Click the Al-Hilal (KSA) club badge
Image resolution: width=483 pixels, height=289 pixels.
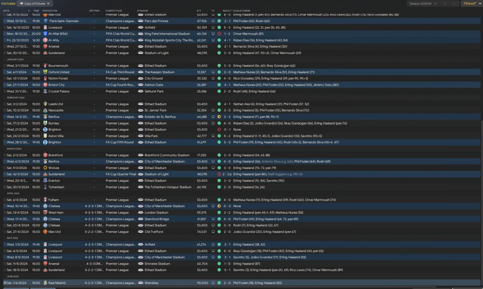(45, 34)
